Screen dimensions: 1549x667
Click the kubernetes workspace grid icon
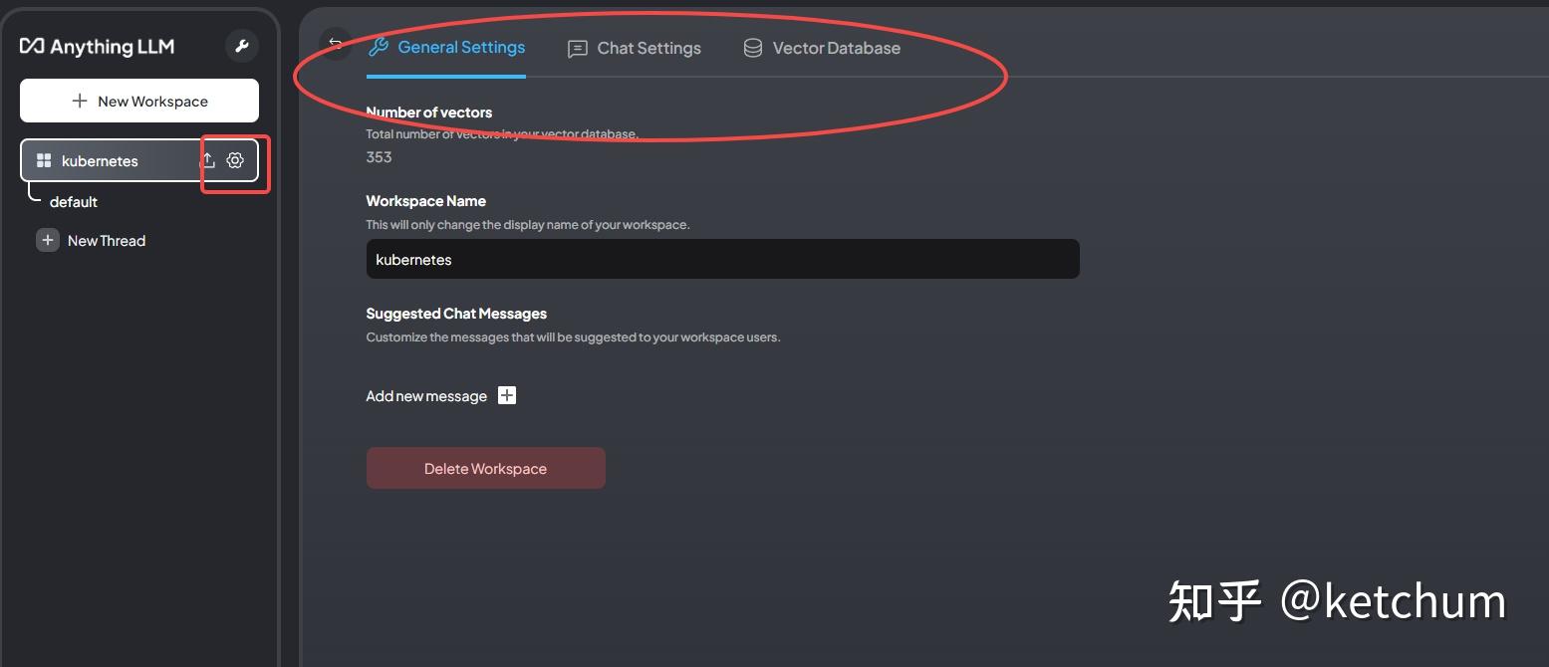[x=44, y=160]
